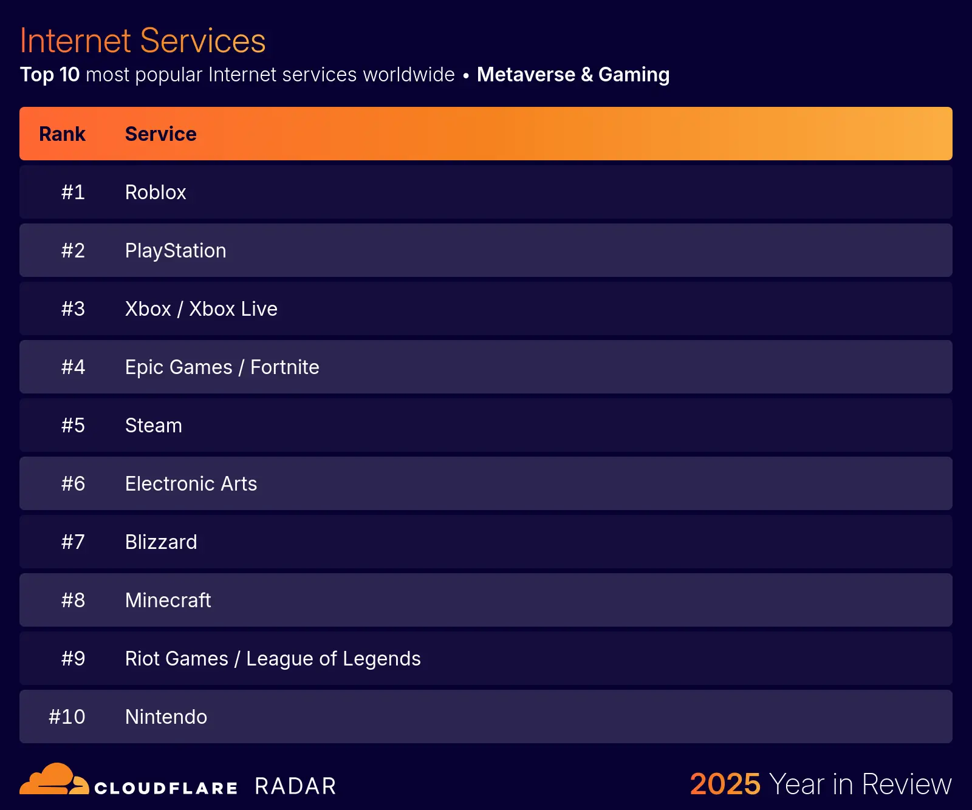Click Riot Games / League of Legends
Image resolution: width=972 pixels, height=810 pixels.
tap(273, 659)
